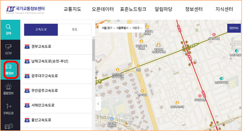Open the 정보센터 menu
The image size is (243, 131).
tap(194, 9)
